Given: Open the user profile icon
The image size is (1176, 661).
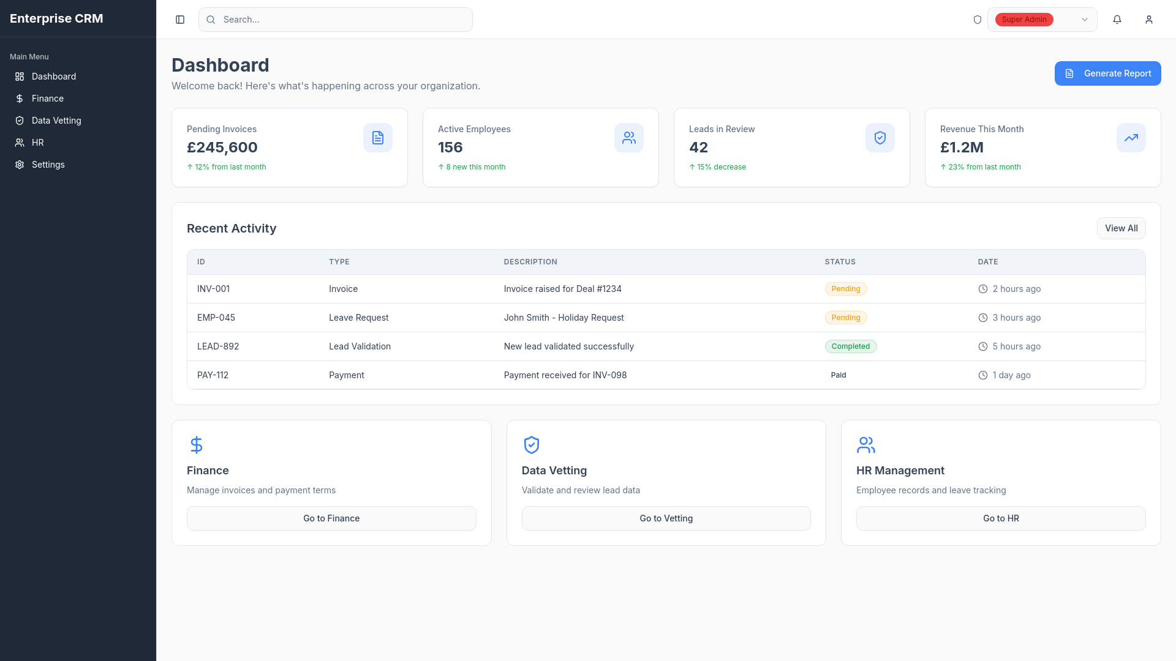Looking at the screenshot, I should 1149,20.
